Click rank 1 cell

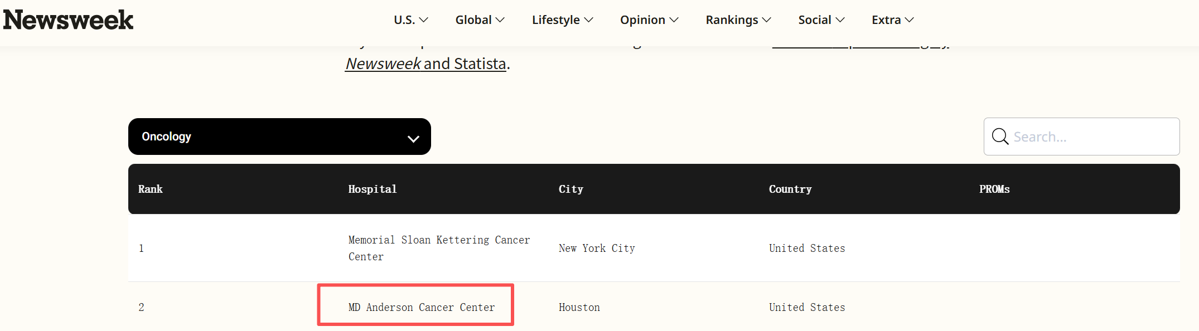click(x=141, y=248)
